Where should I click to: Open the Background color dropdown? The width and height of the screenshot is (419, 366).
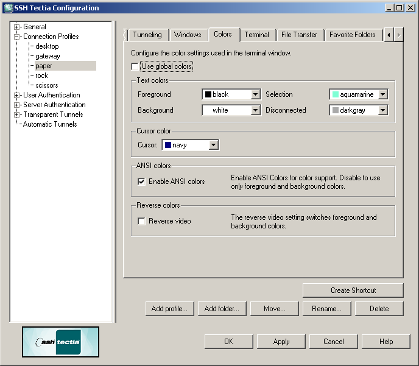[x=255, y=110]
